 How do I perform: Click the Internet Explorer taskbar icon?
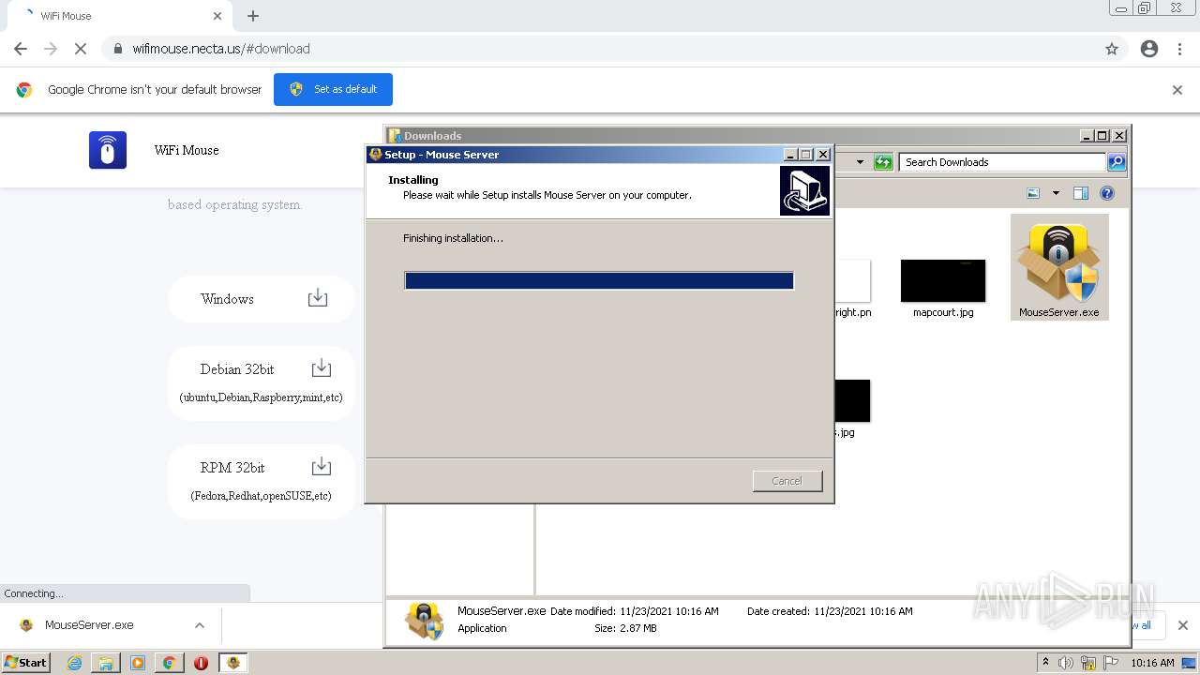(74, 663)
